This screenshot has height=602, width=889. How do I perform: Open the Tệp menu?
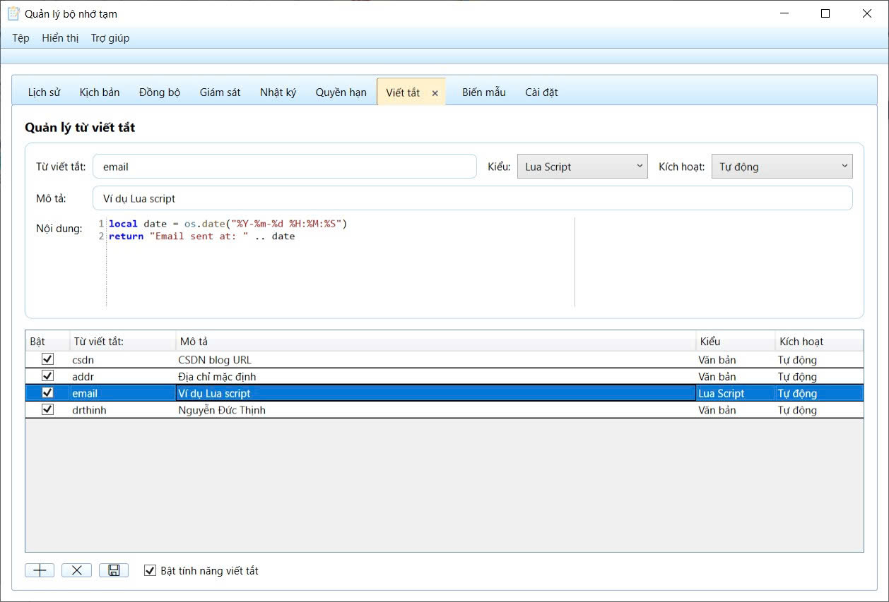[20, 38]
